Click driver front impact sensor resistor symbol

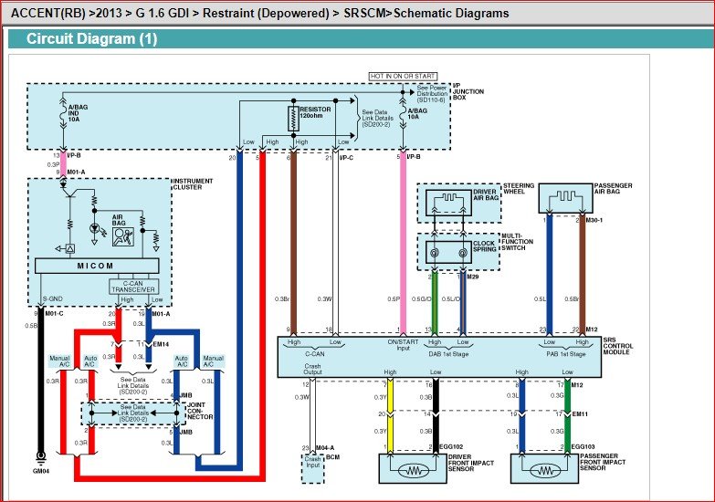413,470
